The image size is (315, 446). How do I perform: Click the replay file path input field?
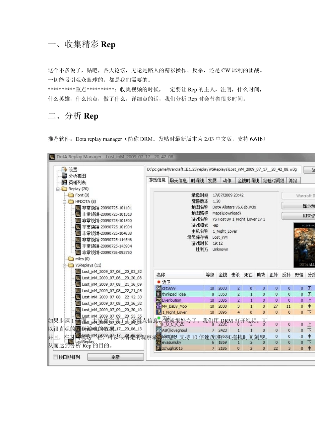[x=224, y=169]
